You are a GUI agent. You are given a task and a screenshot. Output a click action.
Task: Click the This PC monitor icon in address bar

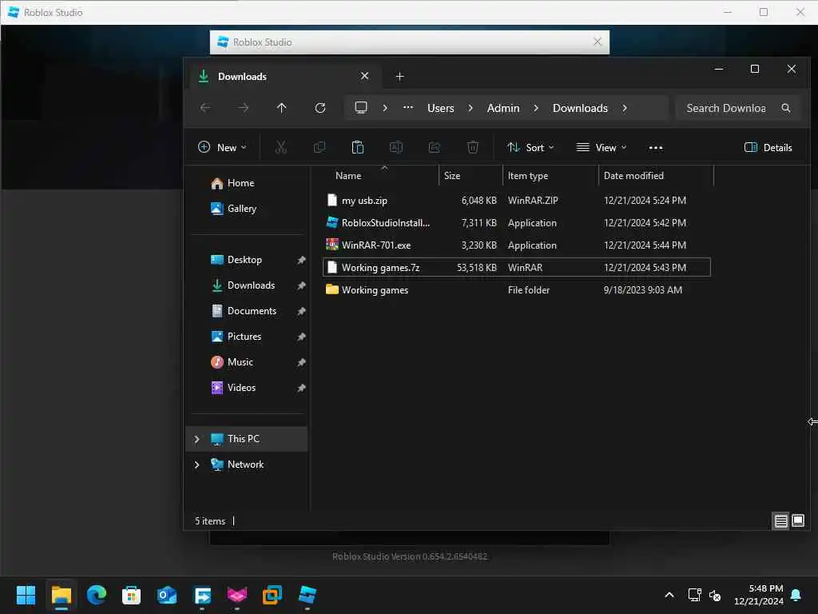[361, 108]
